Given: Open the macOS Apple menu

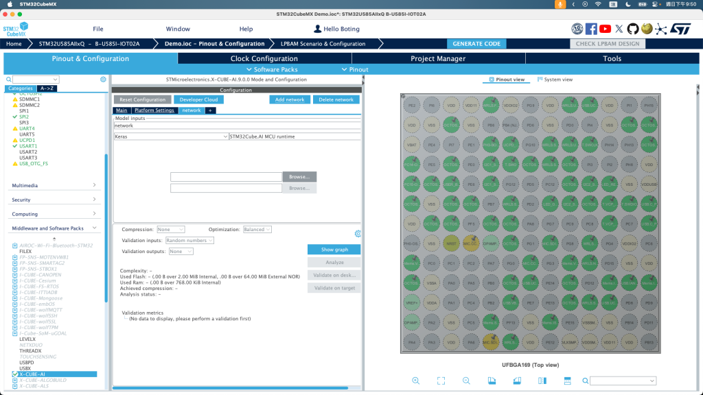Looking at the screenshot, I should 10,4.
